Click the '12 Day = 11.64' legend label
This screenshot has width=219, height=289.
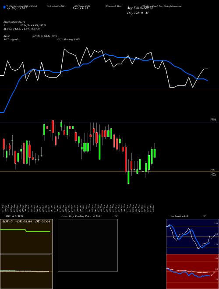tap(17, 8)
